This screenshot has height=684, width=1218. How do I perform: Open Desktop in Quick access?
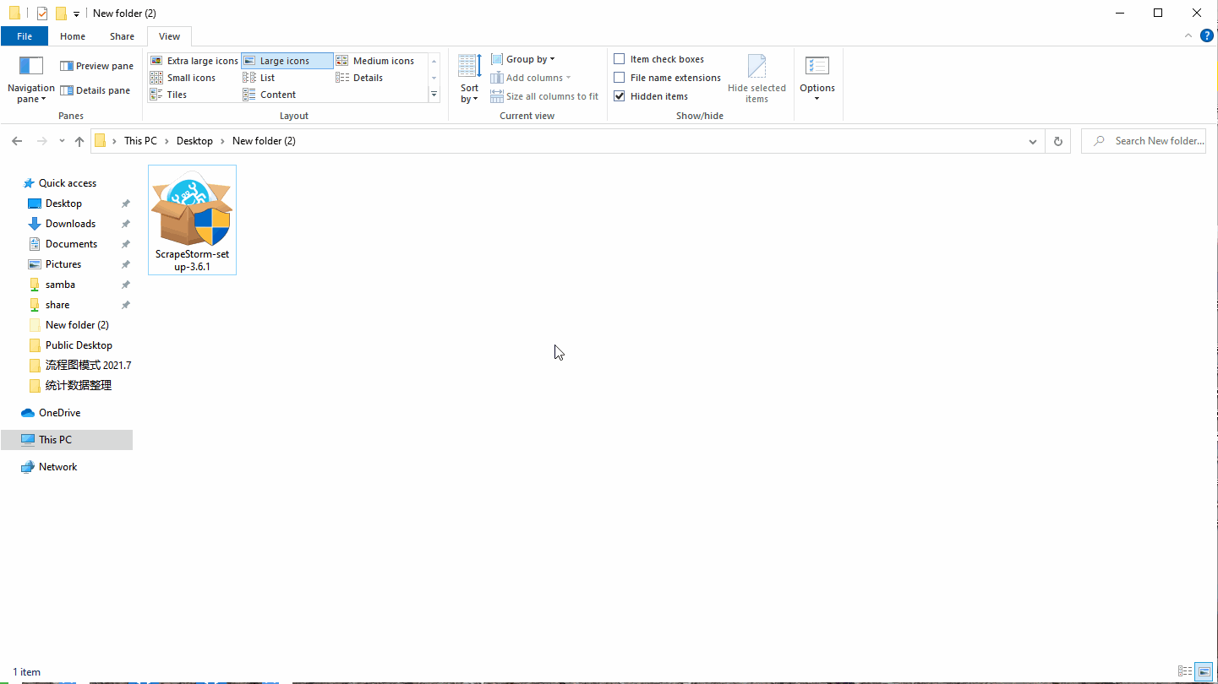(x=63, y=204)
